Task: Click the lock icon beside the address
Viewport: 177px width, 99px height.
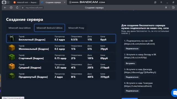Action: [x=23, y=8]
